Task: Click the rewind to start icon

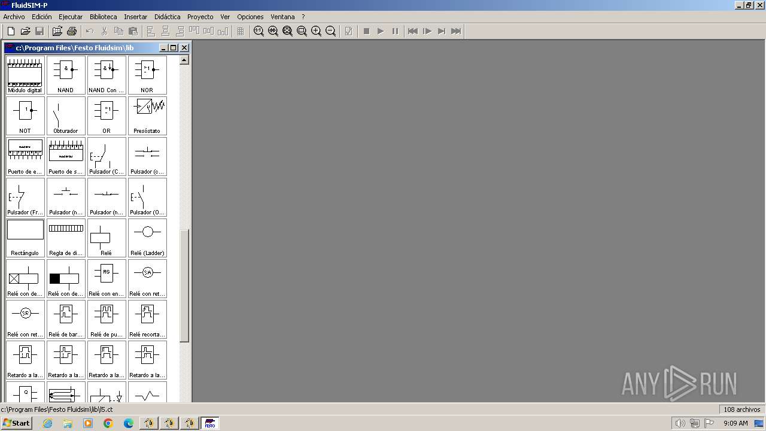Action: (x=413, y=31)
